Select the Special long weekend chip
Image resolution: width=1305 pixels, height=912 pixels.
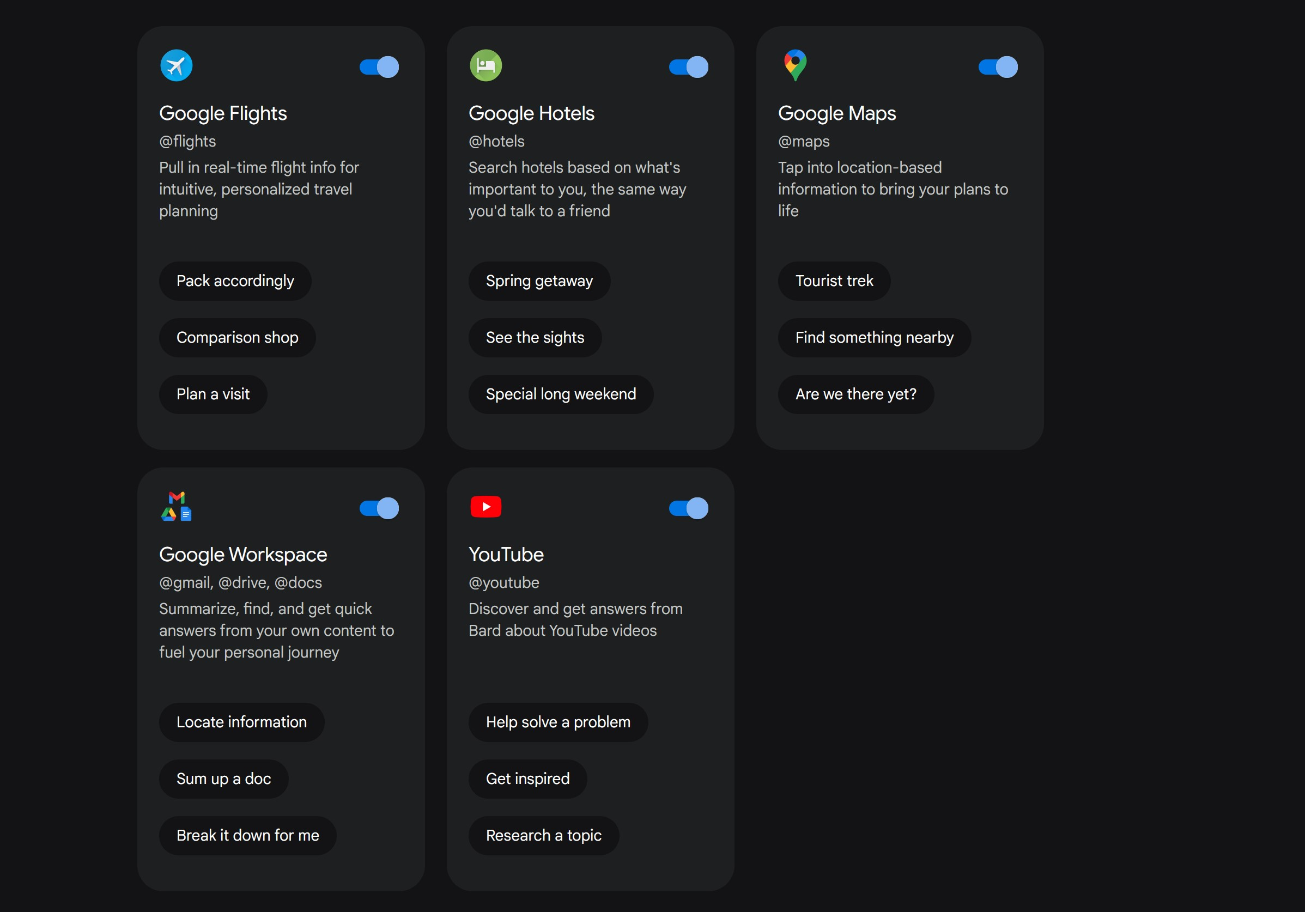[x=561, y=394]
